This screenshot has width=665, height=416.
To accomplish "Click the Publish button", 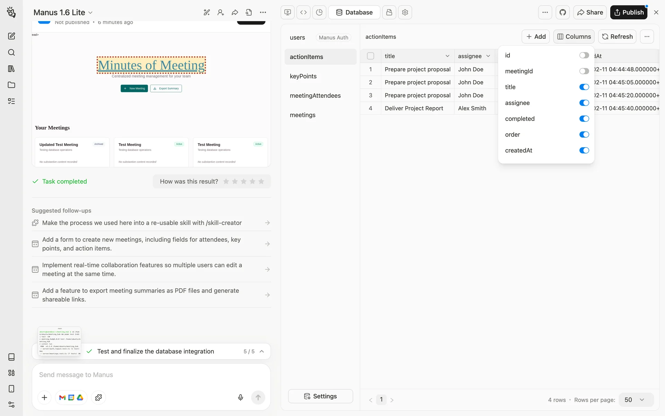I will click(x=629, y=12).
